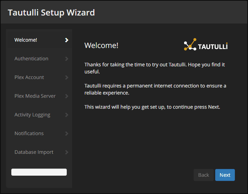
Task: Click the Plex Account chevron arrow
Action: point(67,78)
